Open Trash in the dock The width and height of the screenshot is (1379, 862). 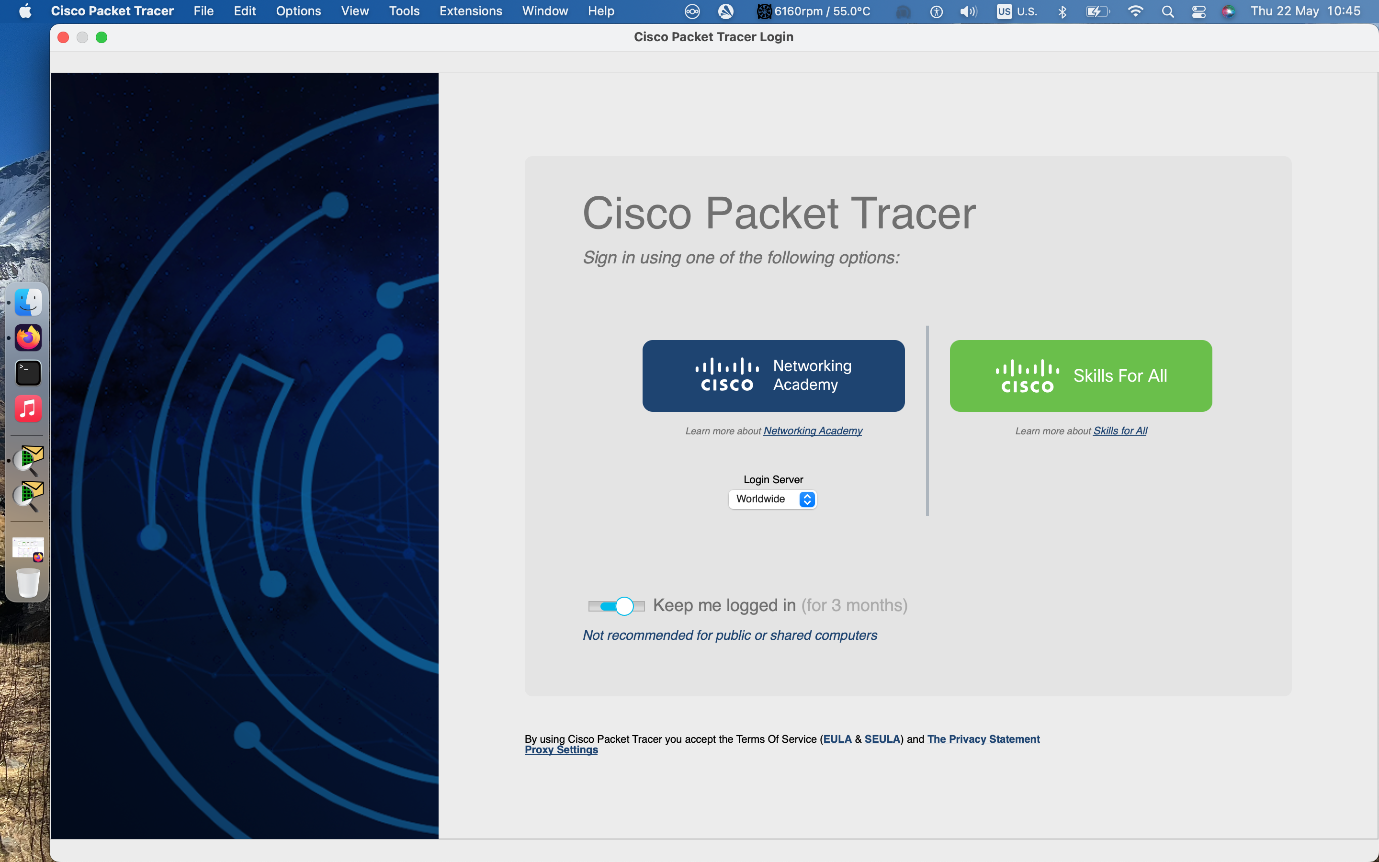(28, 583)
